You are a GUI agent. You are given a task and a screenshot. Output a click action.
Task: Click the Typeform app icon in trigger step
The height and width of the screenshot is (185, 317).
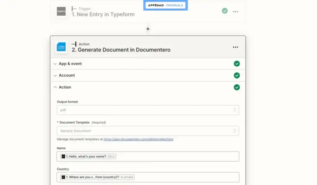point(61,11)
